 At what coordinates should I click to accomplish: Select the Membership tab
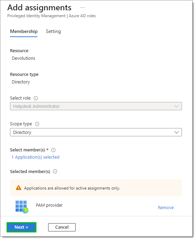(x=24, y=32)
